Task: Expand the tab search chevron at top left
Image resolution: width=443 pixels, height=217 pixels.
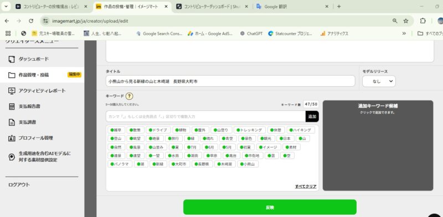Action: (6, 7)
